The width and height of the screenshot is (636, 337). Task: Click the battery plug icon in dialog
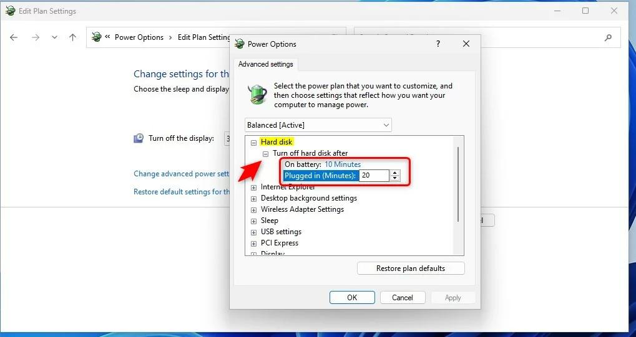point(258,95)
